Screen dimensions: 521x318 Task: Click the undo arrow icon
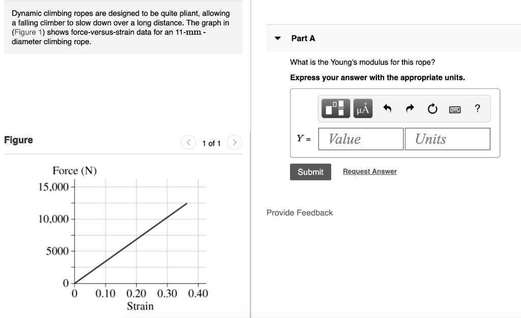point(387,109)
